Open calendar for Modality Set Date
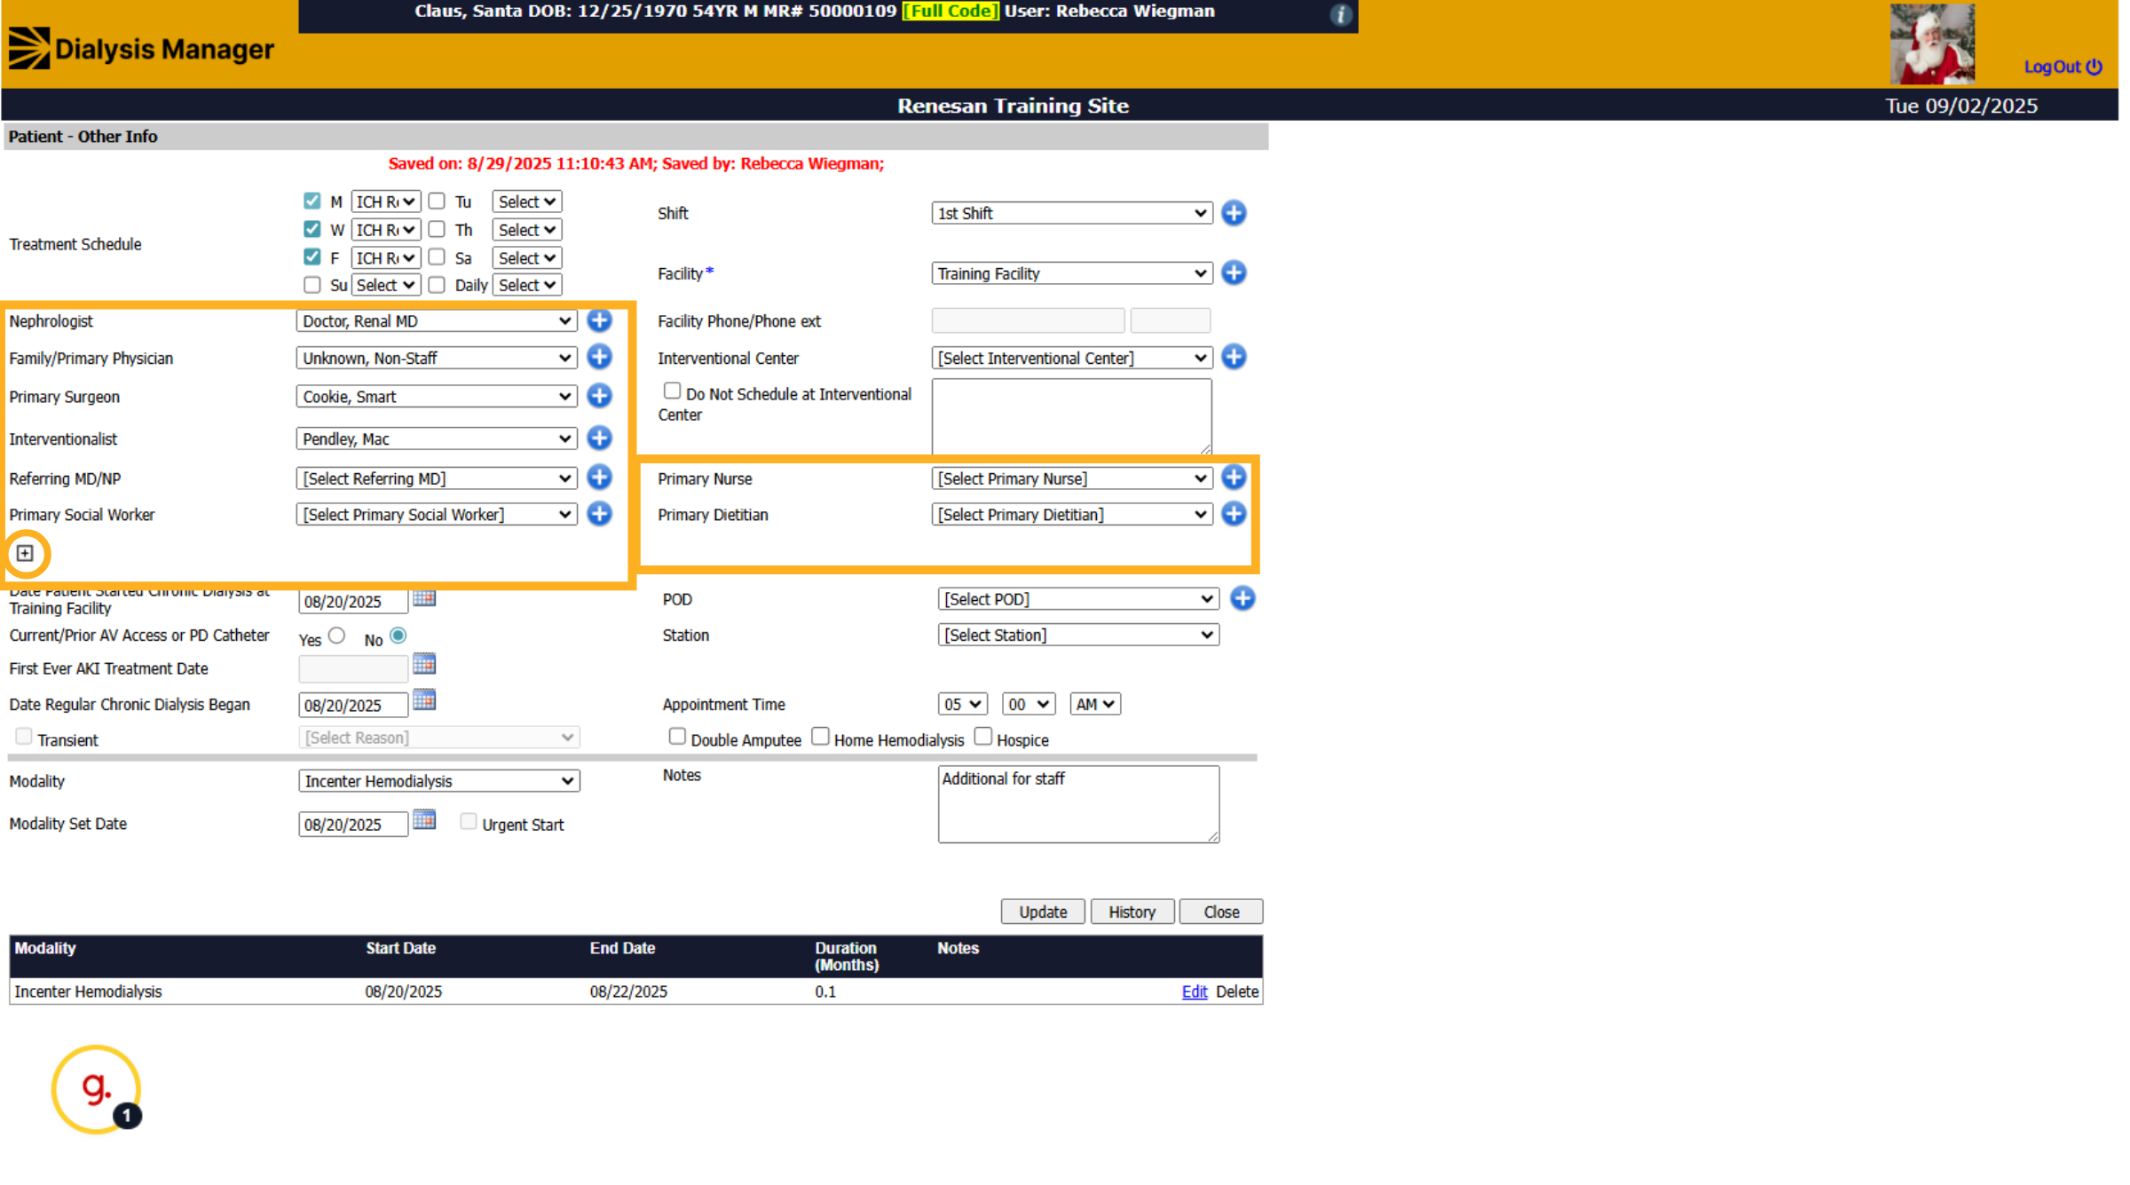 coord(424,819)
